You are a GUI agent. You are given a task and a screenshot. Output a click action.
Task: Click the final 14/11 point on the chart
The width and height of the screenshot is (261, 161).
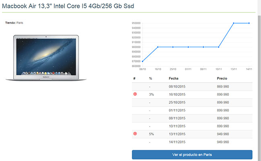click(249, 23)
